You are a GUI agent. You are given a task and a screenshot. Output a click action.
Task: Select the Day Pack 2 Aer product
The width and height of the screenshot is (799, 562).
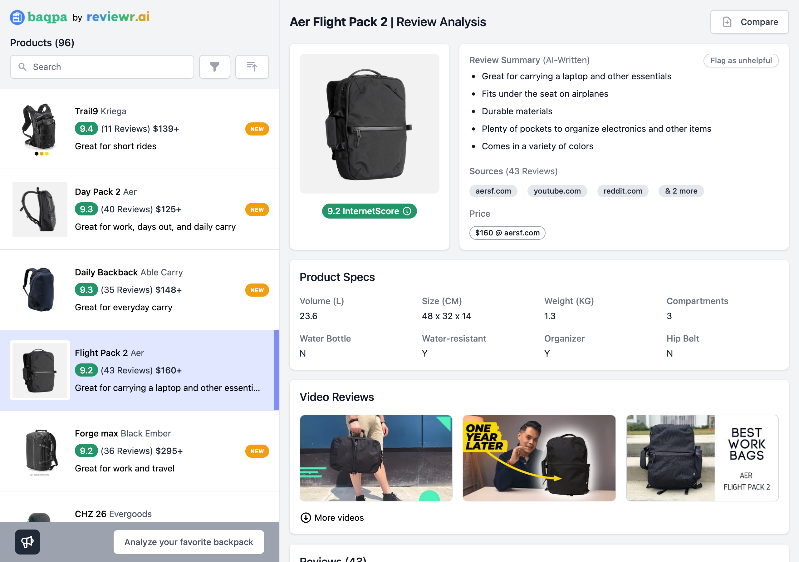(x=140, y=209)
